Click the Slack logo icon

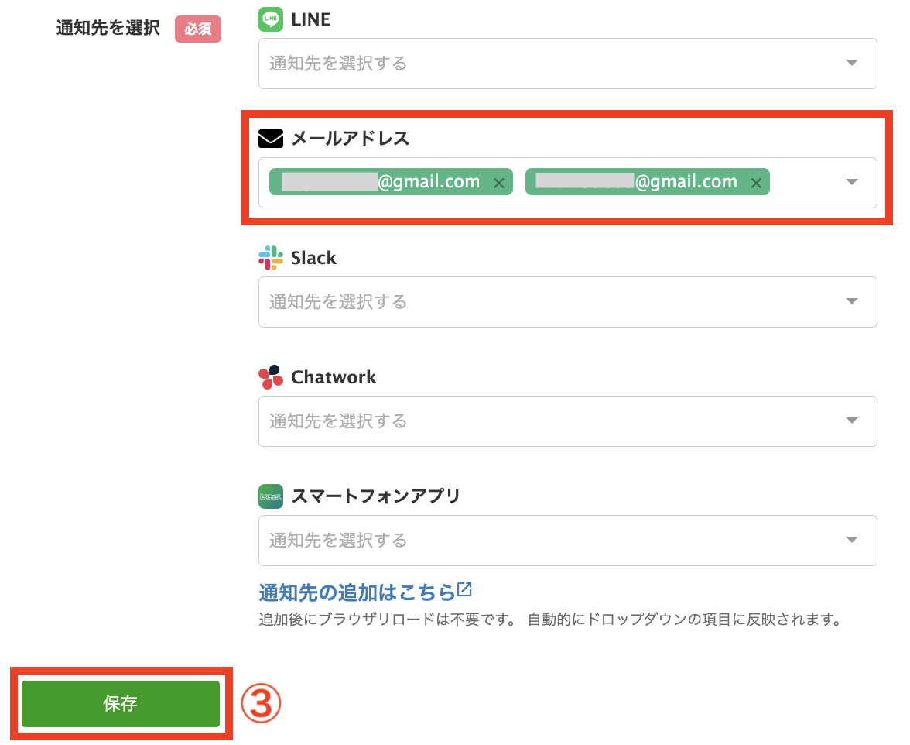coord(271,257)
